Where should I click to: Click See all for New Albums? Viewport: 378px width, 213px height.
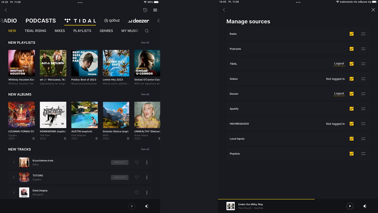click(x=145, y=94)
